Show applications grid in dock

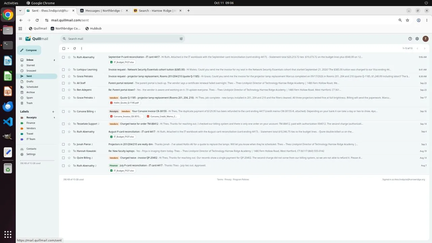click(8, 234)
